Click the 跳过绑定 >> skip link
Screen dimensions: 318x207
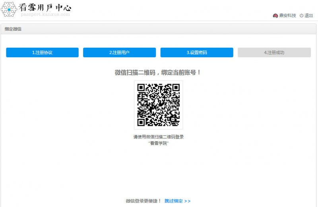(x=177, y=201)
